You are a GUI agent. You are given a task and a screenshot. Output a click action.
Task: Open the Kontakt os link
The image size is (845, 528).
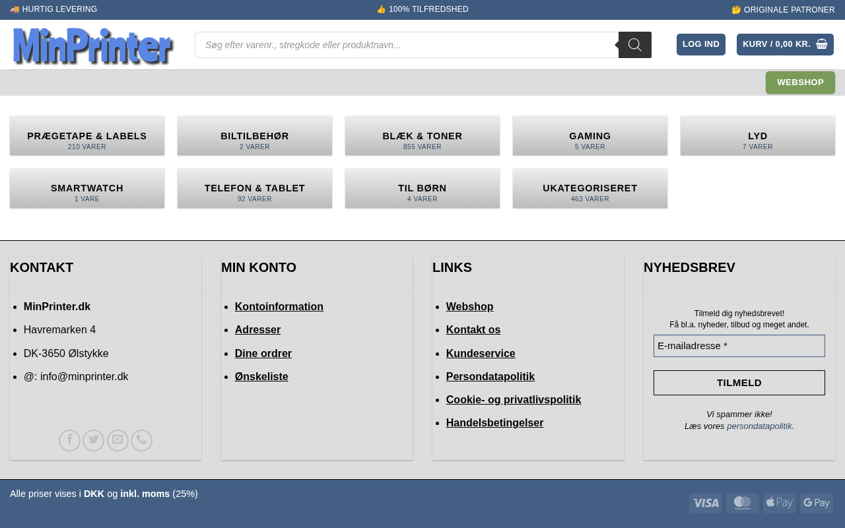pos(473,329)
